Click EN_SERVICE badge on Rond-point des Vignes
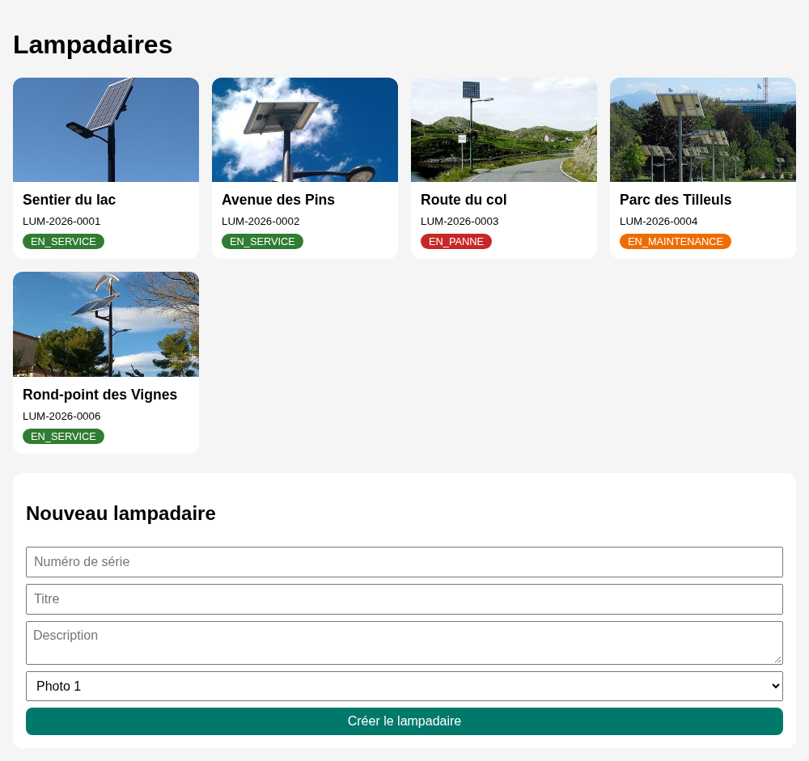 tap(63, 437)
